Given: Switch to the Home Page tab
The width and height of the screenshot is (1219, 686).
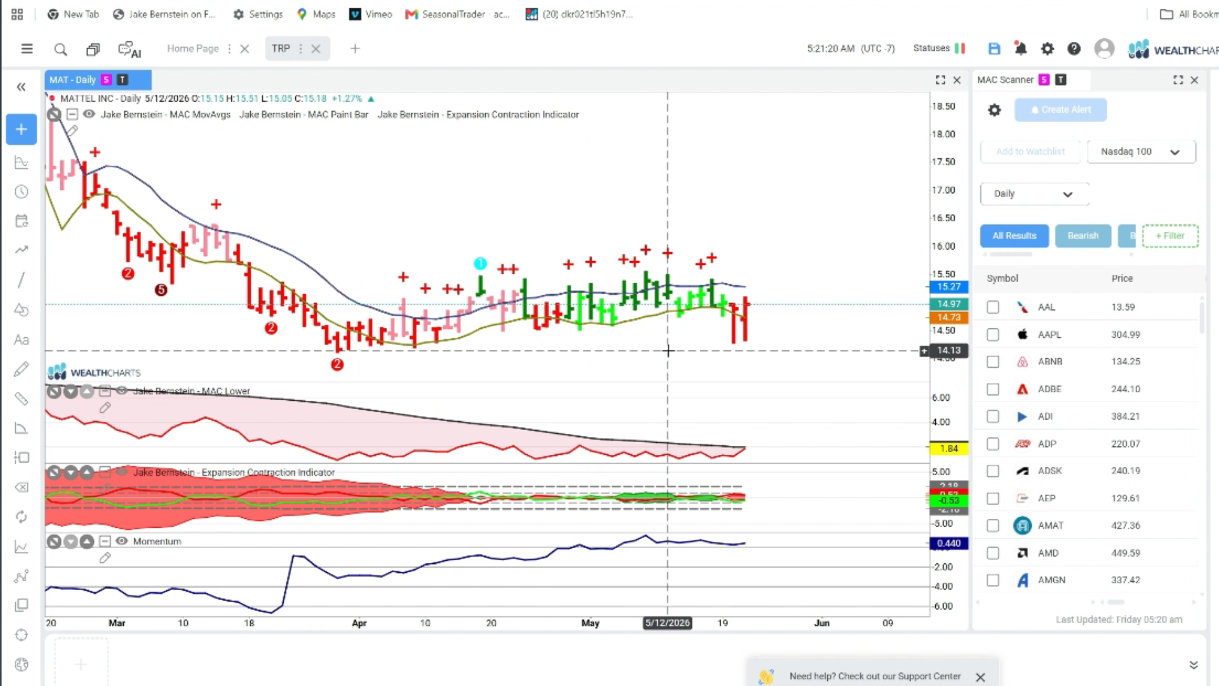Looking at the screenshot, I should coord(193,48).
